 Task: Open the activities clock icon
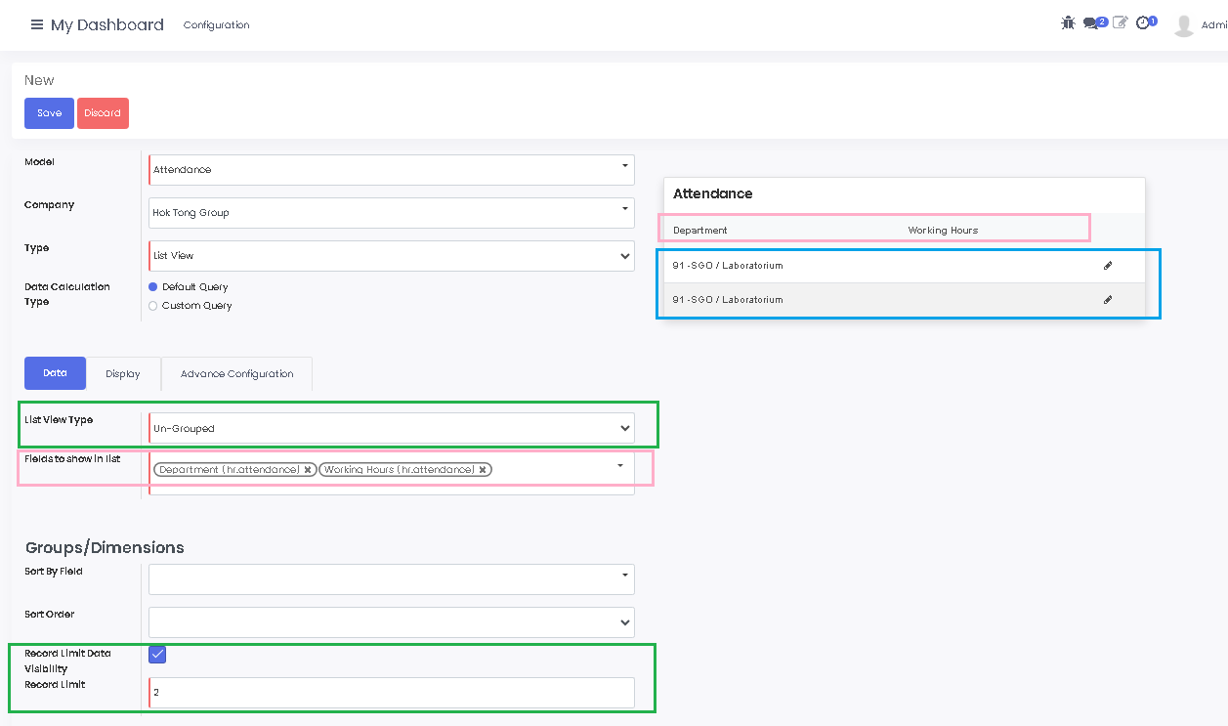click(x=1143, y=22)
